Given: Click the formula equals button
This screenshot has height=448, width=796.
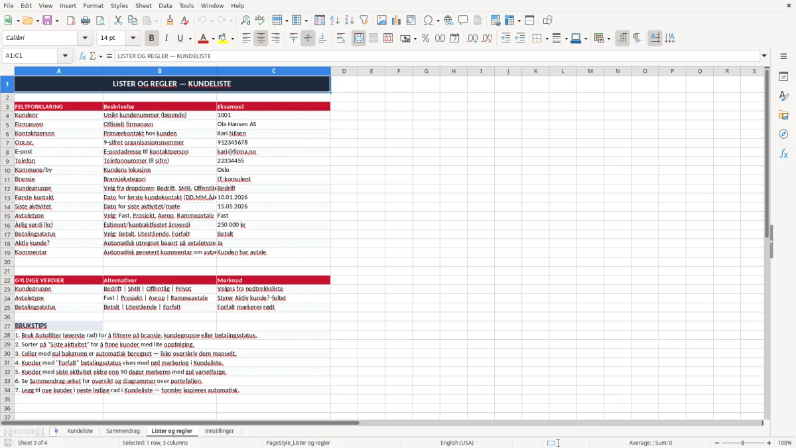Looking at the screenshot, I should [x=109, y=56].
